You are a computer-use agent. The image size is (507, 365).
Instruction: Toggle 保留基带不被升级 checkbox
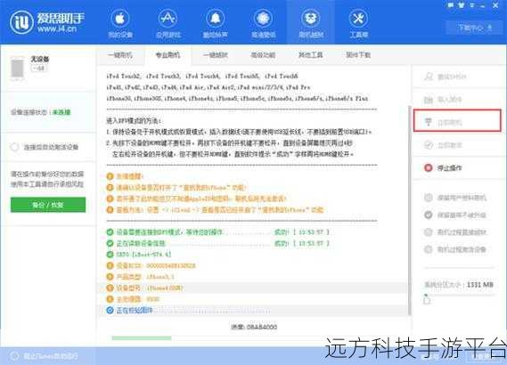(428, 215)
